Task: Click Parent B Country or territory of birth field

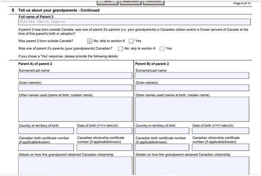Action: 162,131
